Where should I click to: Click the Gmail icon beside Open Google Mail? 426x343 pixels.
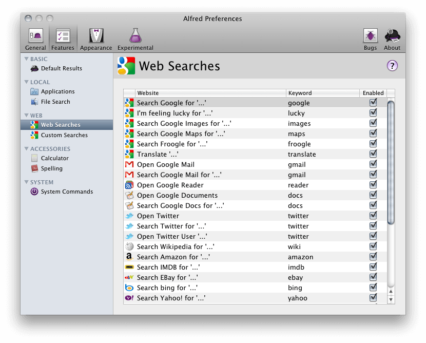click(130, 164)
